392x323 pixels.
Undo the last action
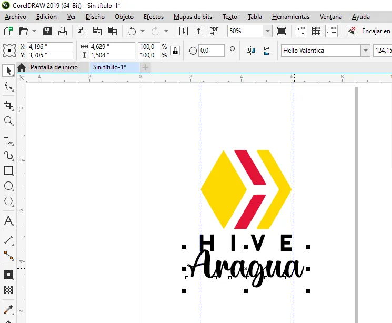pos(132,31)
